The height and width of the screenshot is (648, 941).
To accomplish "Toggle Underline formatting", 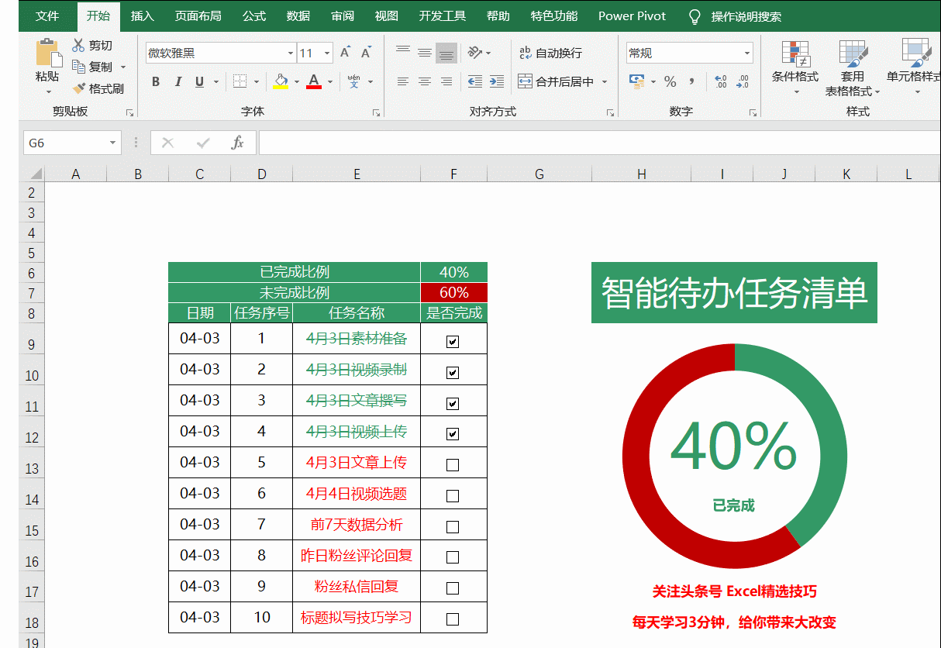I will click(x=199, y=81).
